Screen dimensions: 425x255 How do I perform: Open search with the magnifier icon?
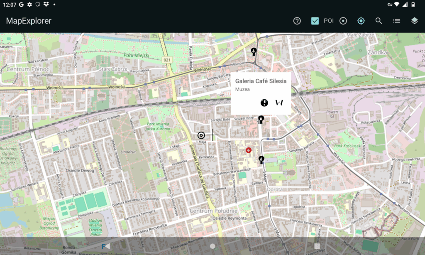coord(379,21)
